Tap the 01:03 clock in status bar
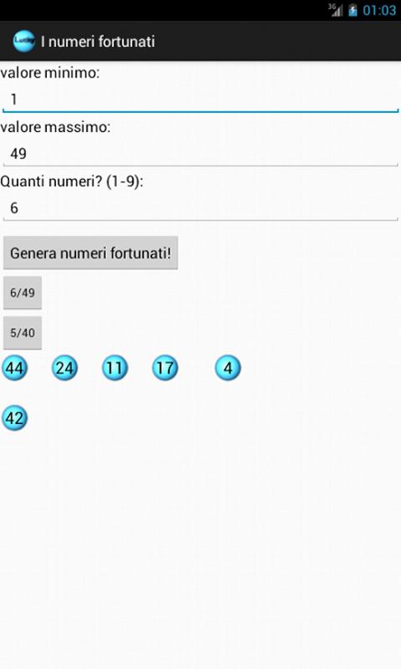This screenshot has width=401, height=669. [379, 10]
